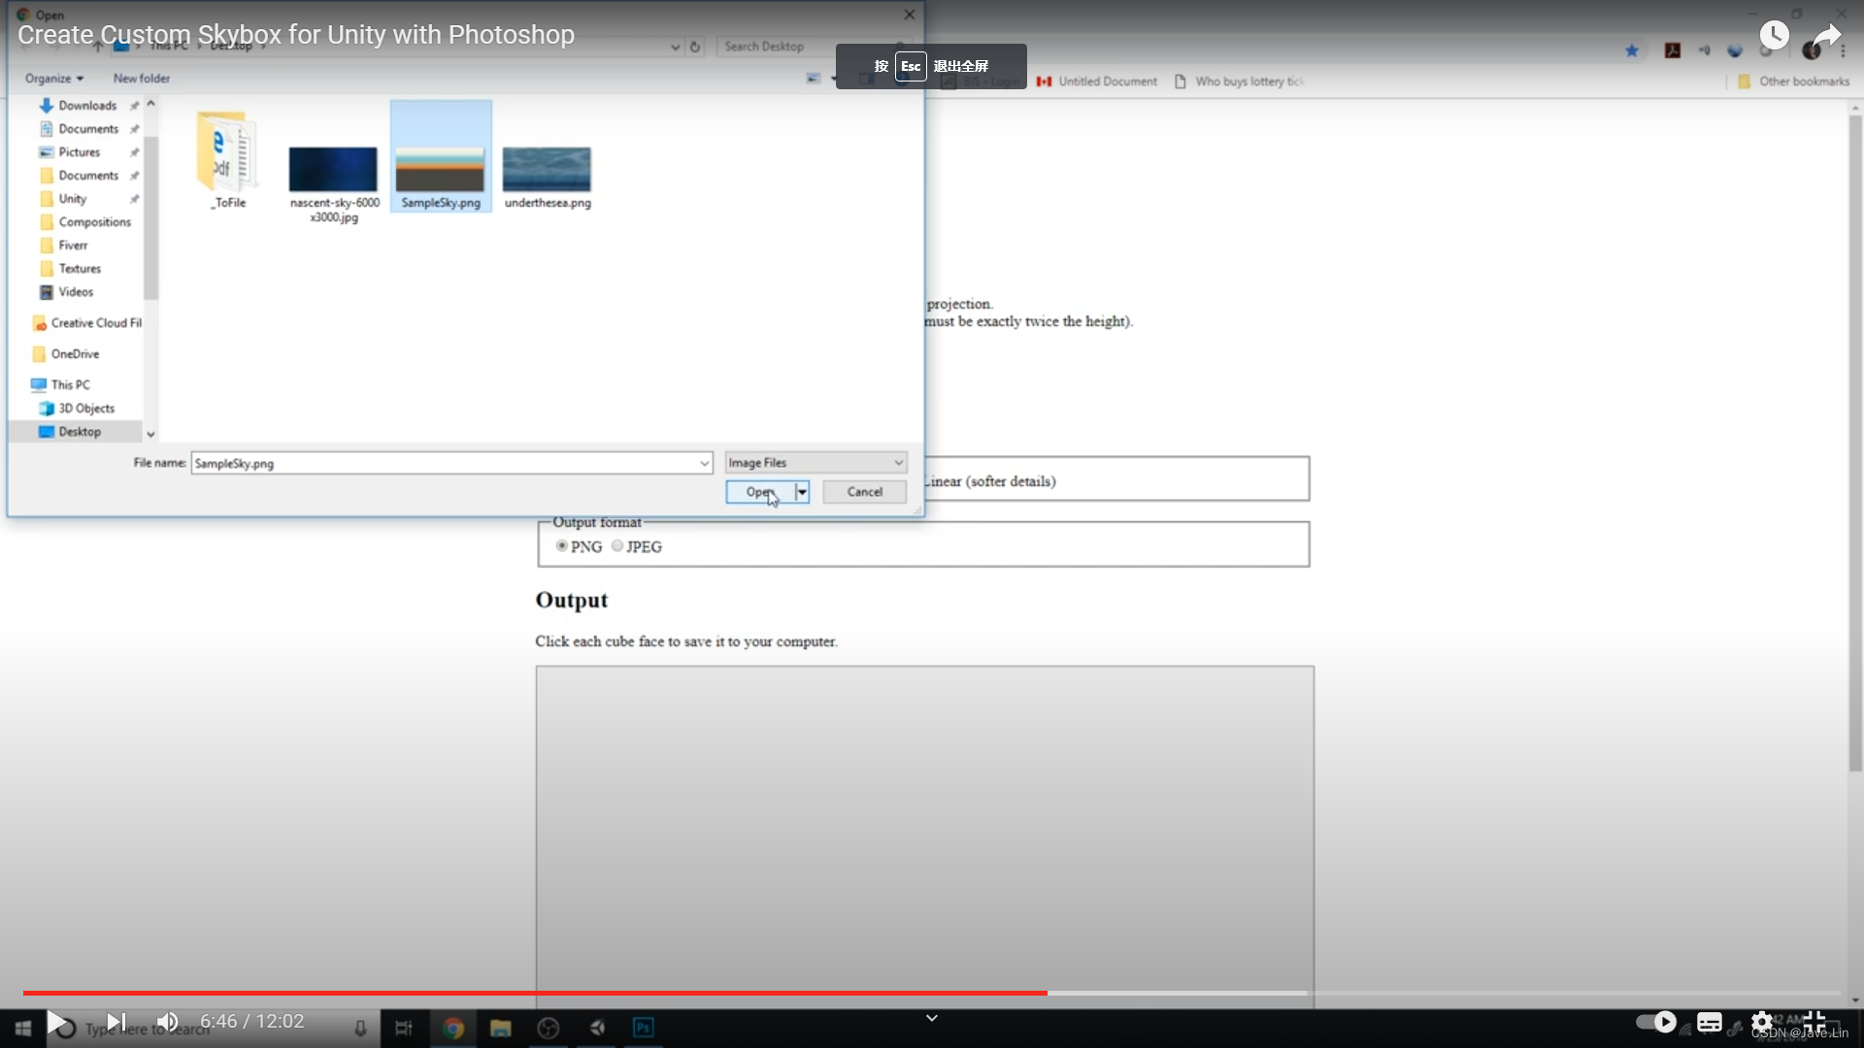Close the Open file dialog
Screen dimensions: 1864x1048
(x=909, y=15)
